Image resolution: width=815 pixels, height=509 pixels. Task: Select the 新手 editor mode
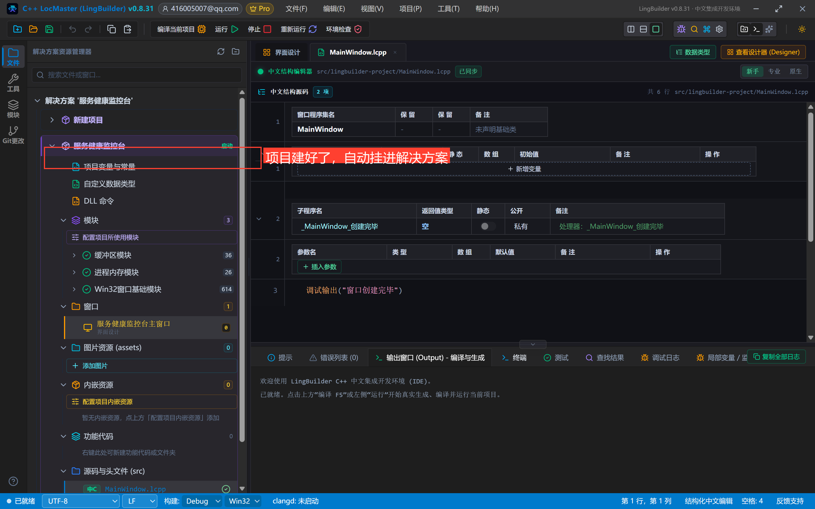(x=752, y=71)
